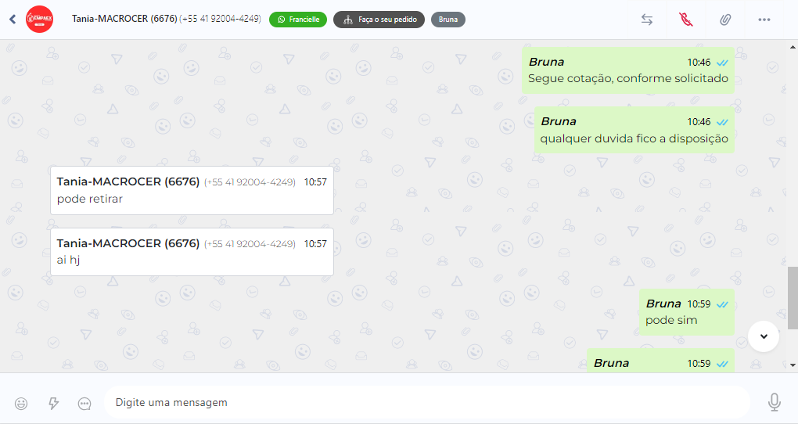Open the paperclip attachment icon
798x424 pixels.
[725, 20]
